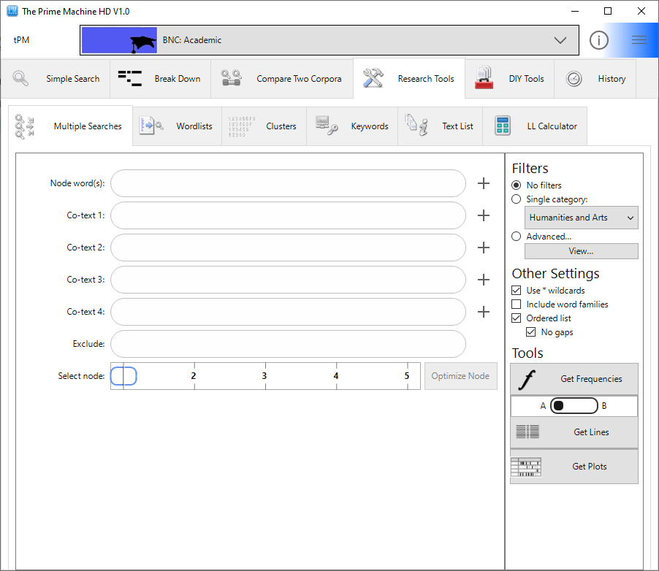Screen dimensions: 659x571
Task: Open the Wordlists sub-tab
Action: pos(177,126)
